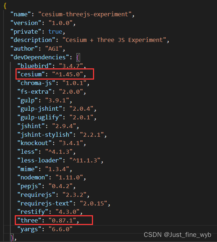Select the fs-extra version "2.0.0"
The width and height of the screenshot is (217, 242).
[71, 92]
